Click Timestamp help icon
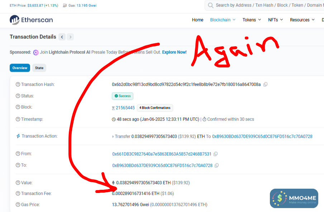324x212 pixels. point(18,119)
